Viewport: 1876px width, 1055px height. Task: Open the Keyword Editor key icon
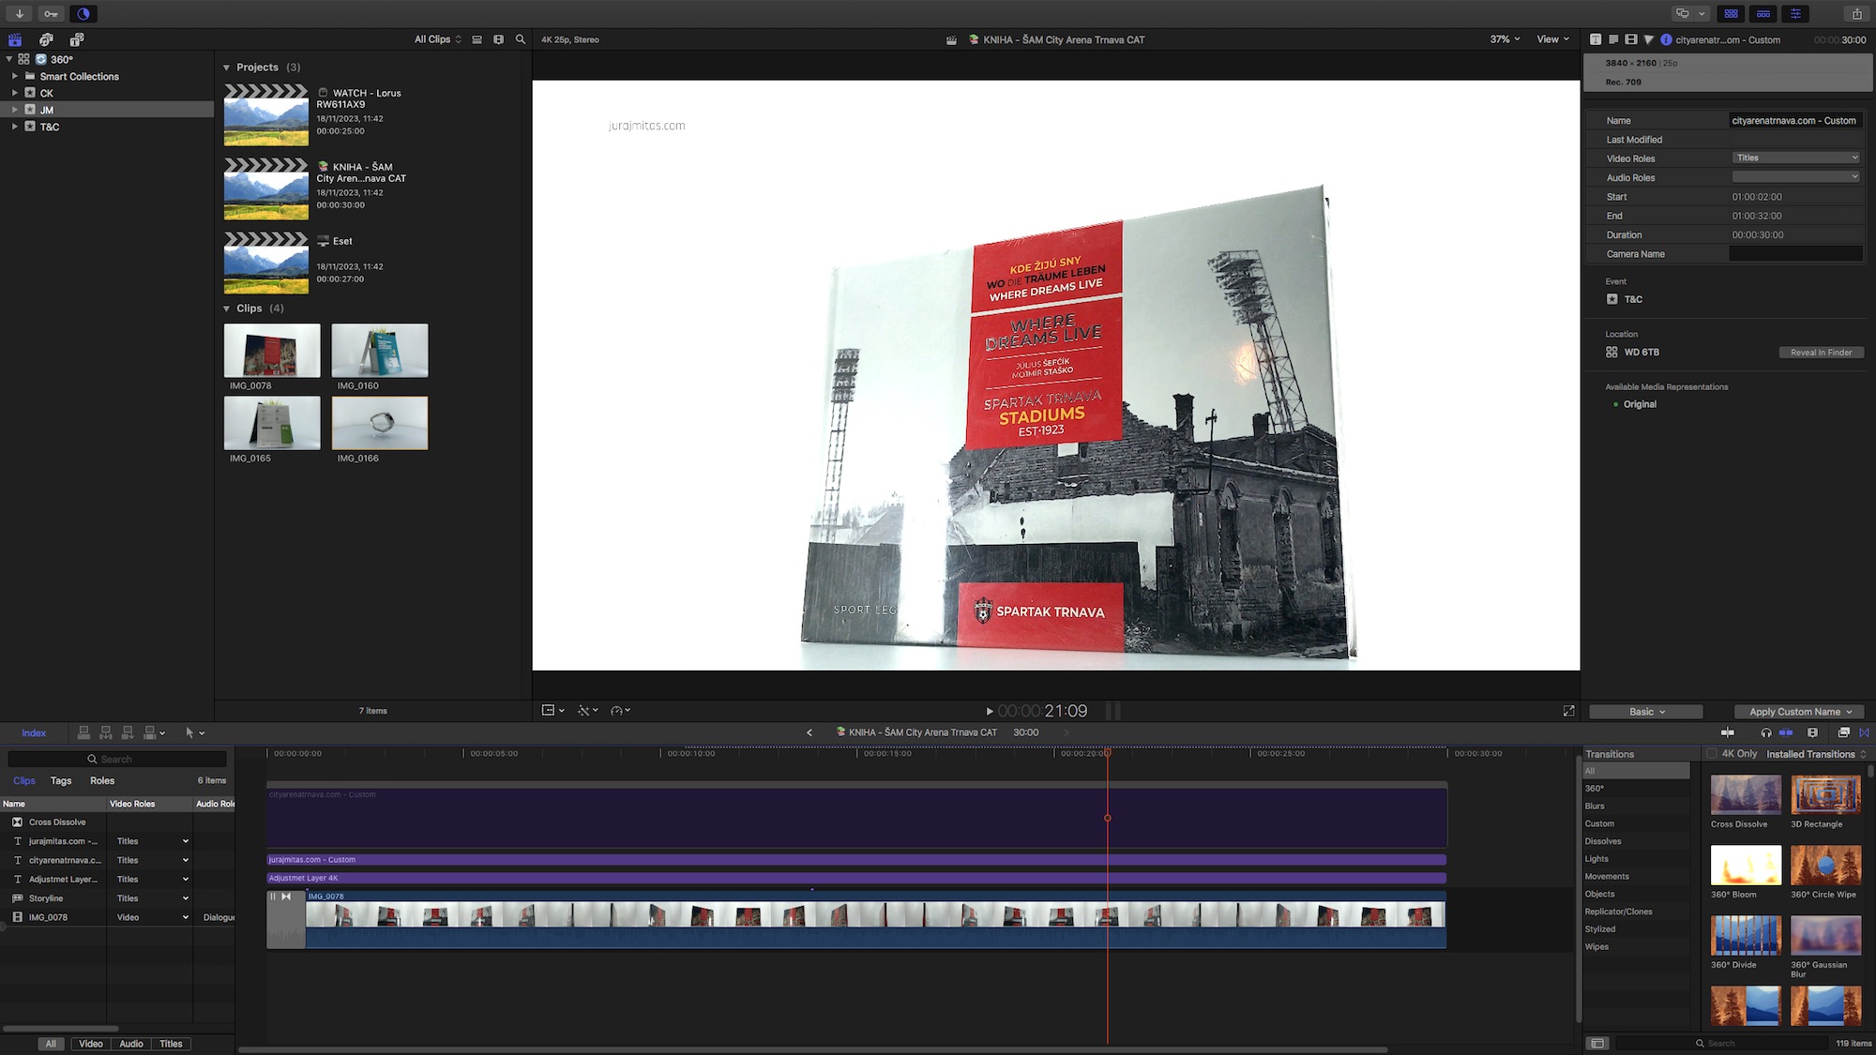click(52, 13)
